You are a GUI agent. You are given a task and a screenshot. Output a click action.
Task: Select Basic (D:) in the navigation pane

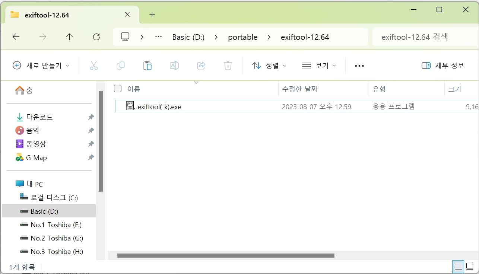coord(49,211)
